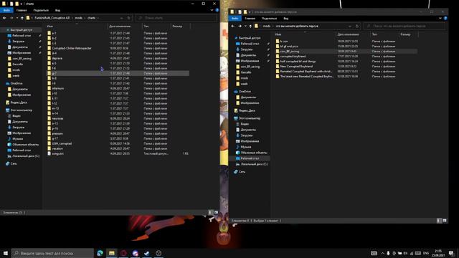Select the 'pressure' folder in left window
459x258 pixels.
pos(57,133)
